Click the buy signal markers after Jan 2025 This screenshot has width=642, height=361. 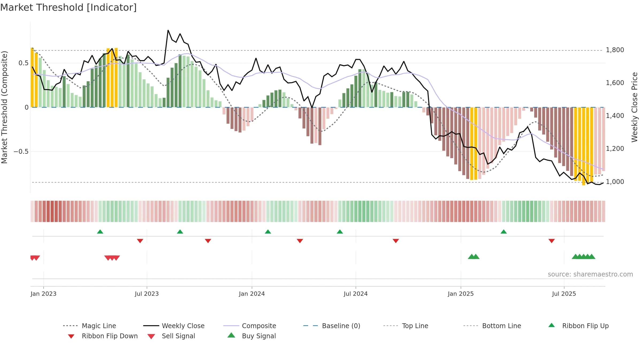[473, 256]
